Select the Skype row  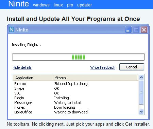(75, 88)
